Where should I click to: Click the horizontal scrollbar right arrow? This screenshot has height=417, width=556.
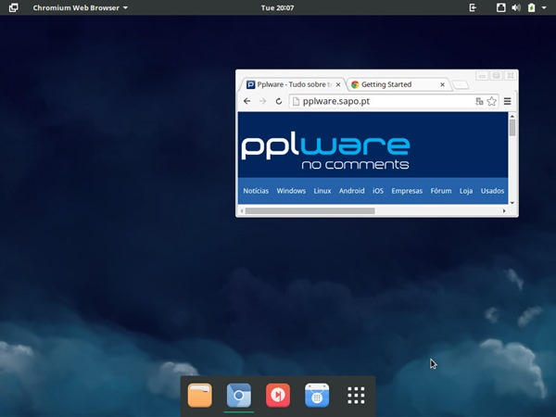tap(504, 211)
